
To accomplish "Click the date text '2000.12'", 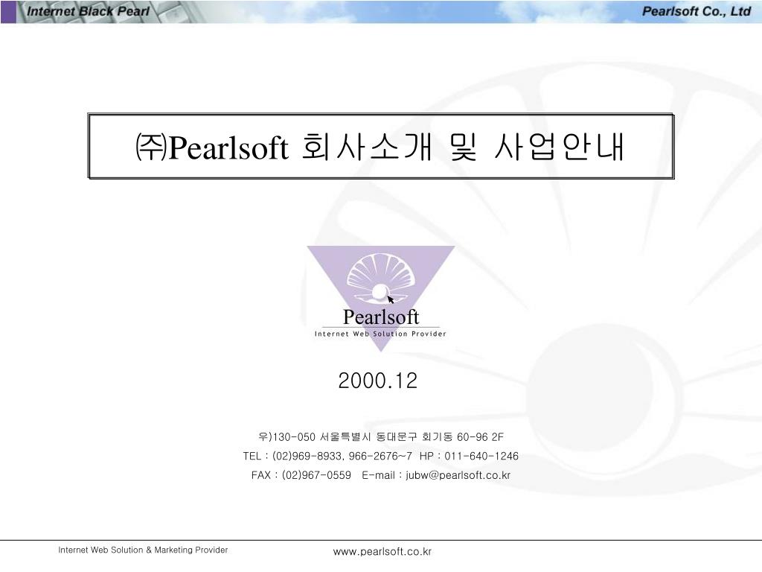I will point(378,381).
